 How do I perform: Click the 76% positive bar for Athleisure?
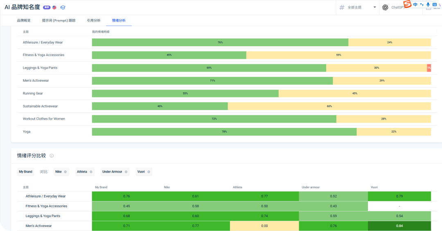pyautogui.click(x=220, y=43)
